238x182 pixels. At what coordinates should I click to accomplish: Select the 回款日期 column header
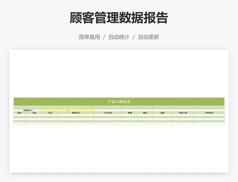[x=183, y=113]
